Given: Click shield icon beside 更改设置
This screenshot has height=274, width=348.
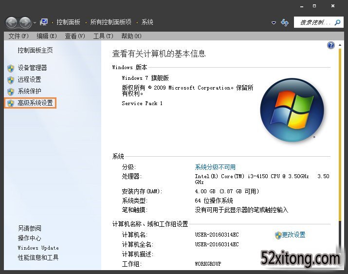Looking at the screenshot, I should [278, 235].
